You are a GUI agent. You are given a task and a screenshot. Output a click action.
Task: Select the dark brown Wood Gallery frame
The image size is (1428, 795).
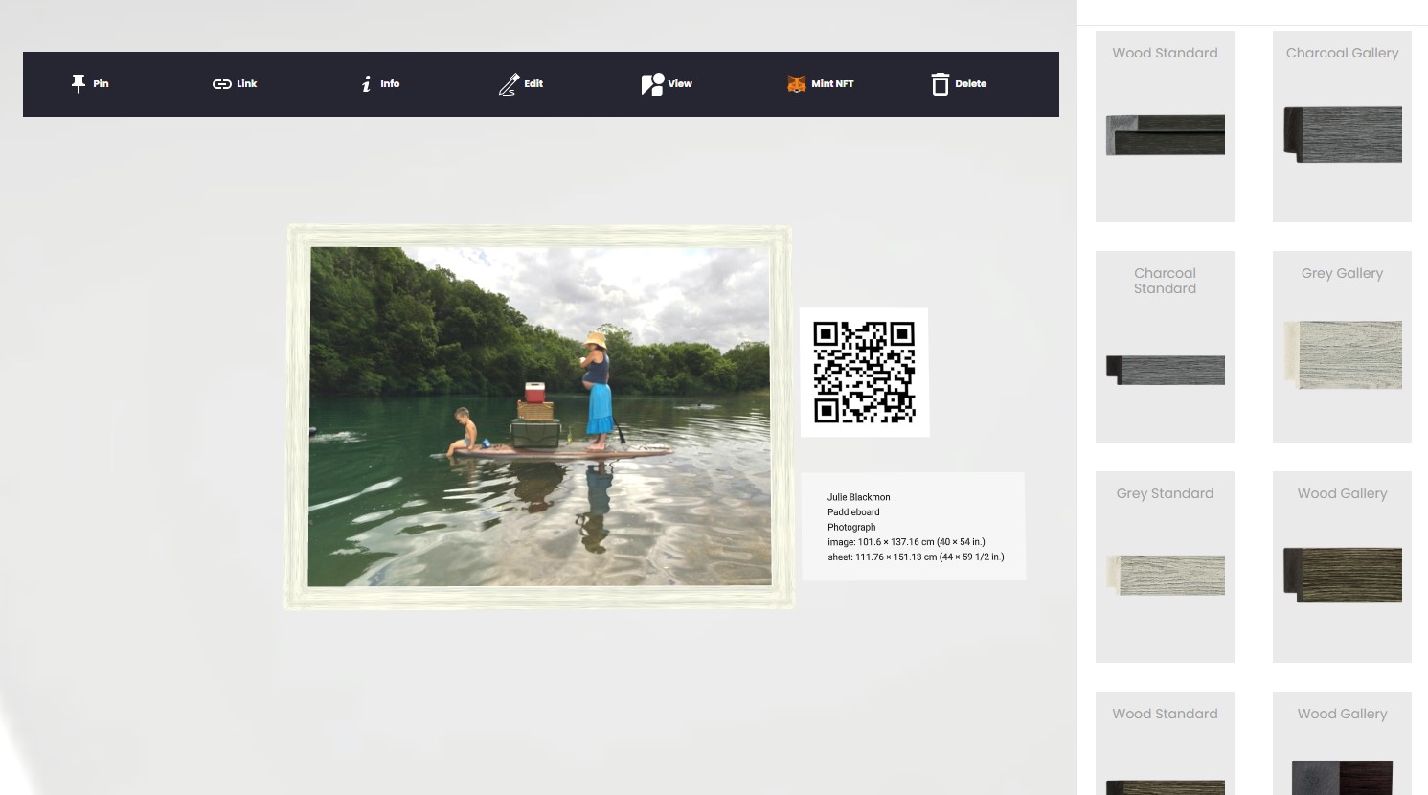[x=1342, y=567]
